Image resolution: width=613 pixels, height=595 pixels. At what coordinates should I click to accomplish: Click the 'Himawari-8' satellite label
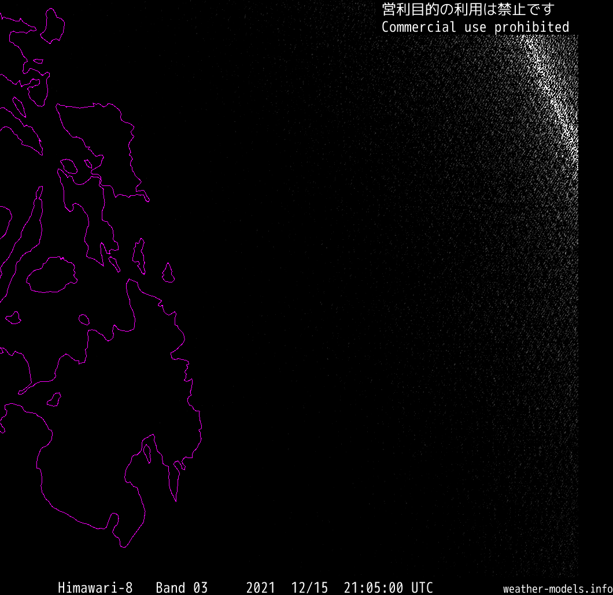pyautogui.click(x=95, y=587)
